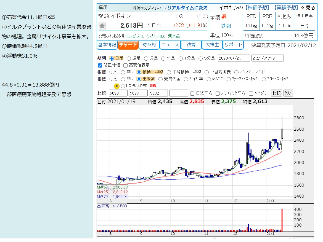Screen dimensions: 323x242
Task: Select 平滑移動平均線 indicator radio
Action: click(x=169, y=72)
